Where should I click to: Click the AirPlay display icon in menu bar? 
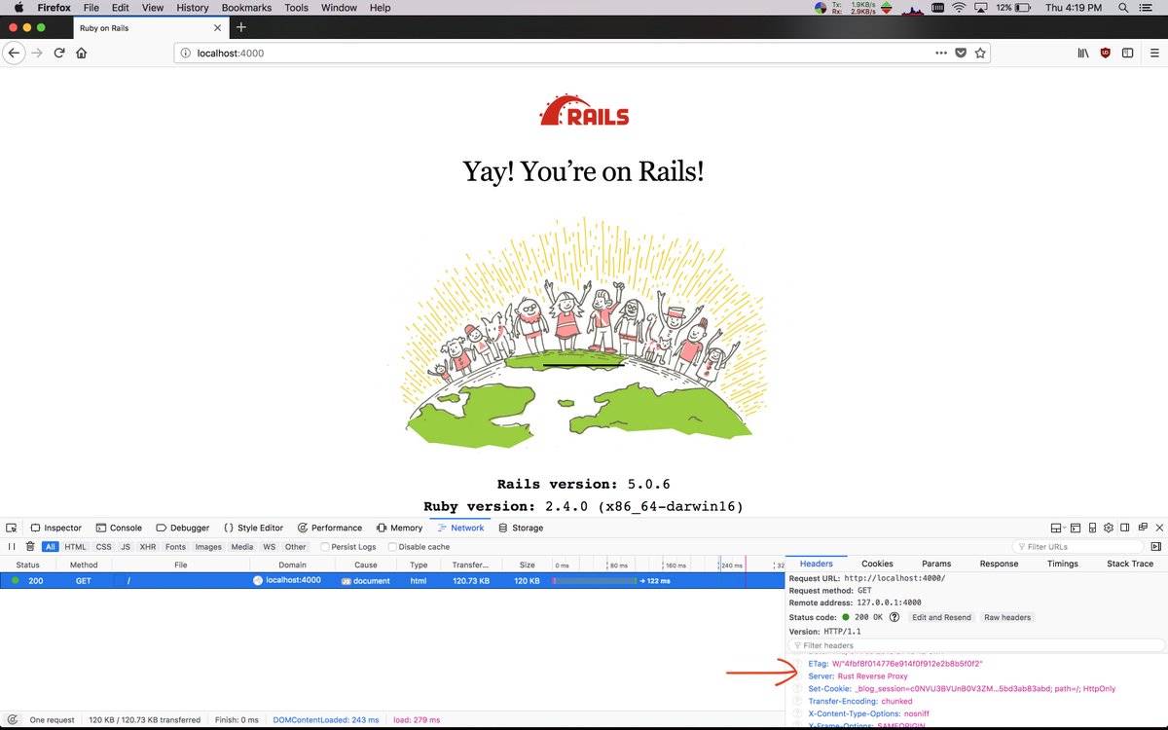coord(980,8)
